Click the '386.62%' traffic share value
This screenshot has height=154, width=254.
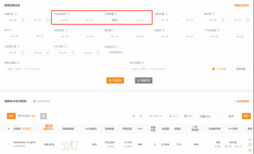tap(49, 144)
